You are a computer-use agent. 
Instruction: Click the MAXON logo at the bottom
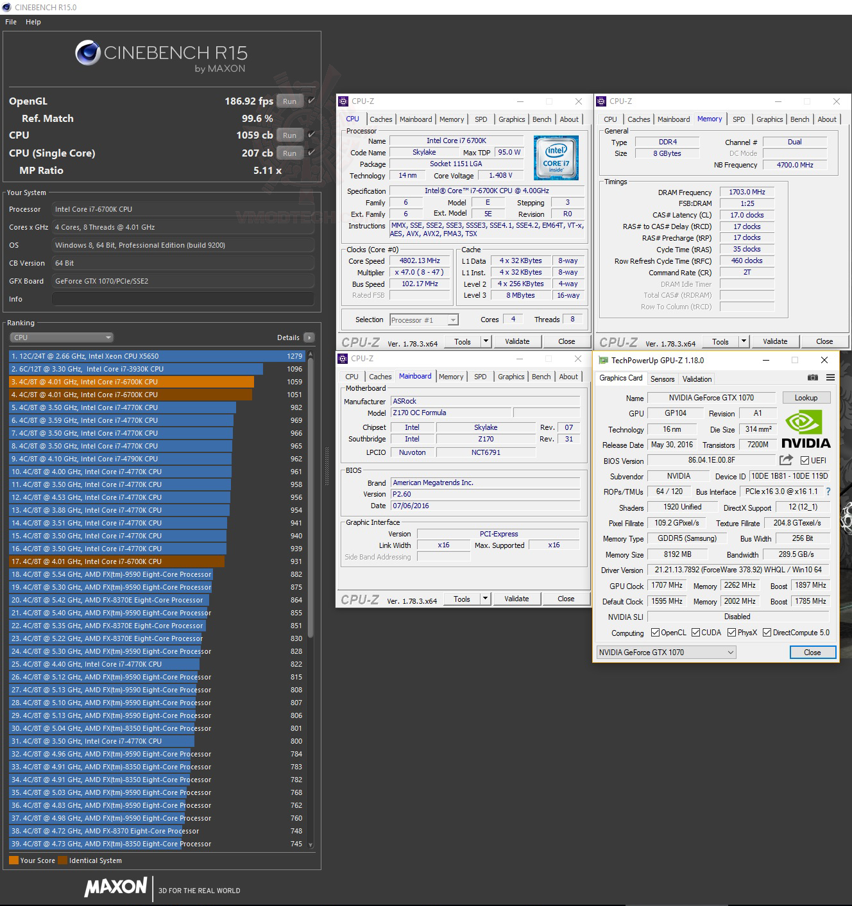click(x=115, y=887)
